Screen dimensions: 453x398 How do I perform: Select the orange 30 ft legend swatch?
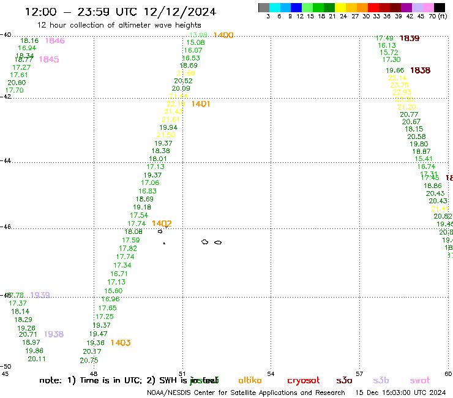362,7
